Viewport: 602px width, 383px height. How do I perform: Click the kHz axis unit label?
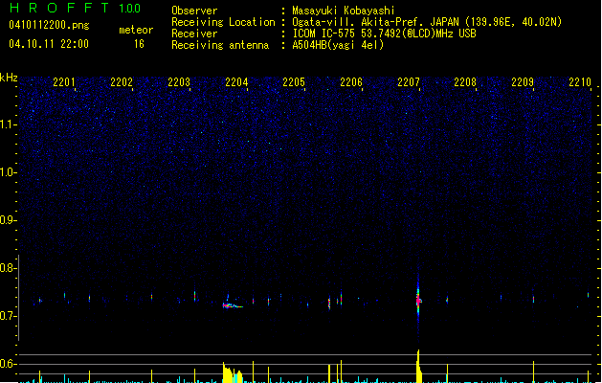coord(9,78)
